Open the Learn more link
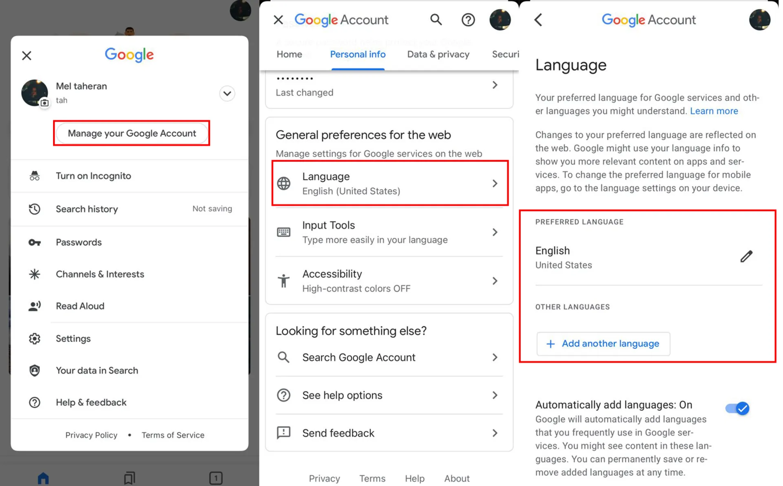 714,111
